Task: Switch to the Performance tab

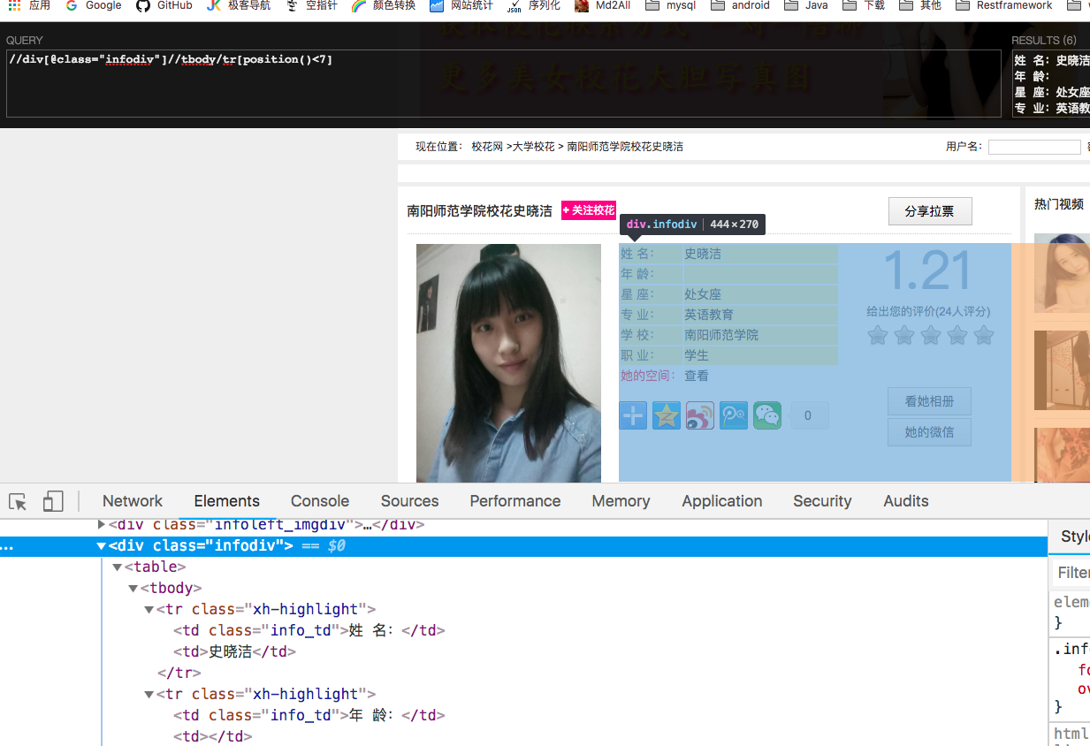Action: click(515, 501)
